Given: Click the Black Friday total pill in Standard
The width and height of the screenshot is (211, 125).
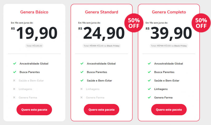Looking at the screenshot, I should [102, 46].
